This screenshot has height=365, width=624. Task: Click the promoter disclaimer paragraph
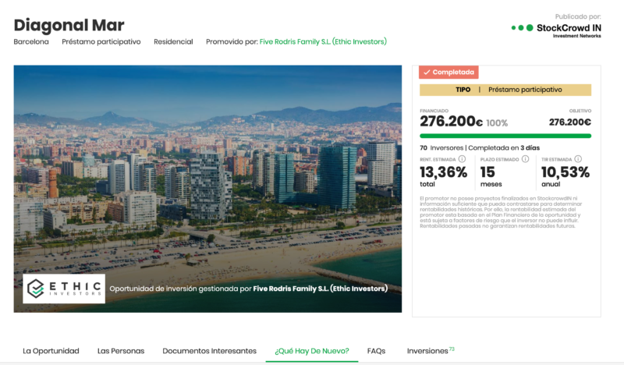501,212
